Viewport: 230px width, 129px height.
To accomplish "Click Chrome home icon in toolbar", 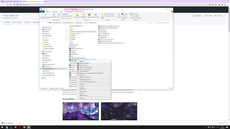I will click(10, 5).
